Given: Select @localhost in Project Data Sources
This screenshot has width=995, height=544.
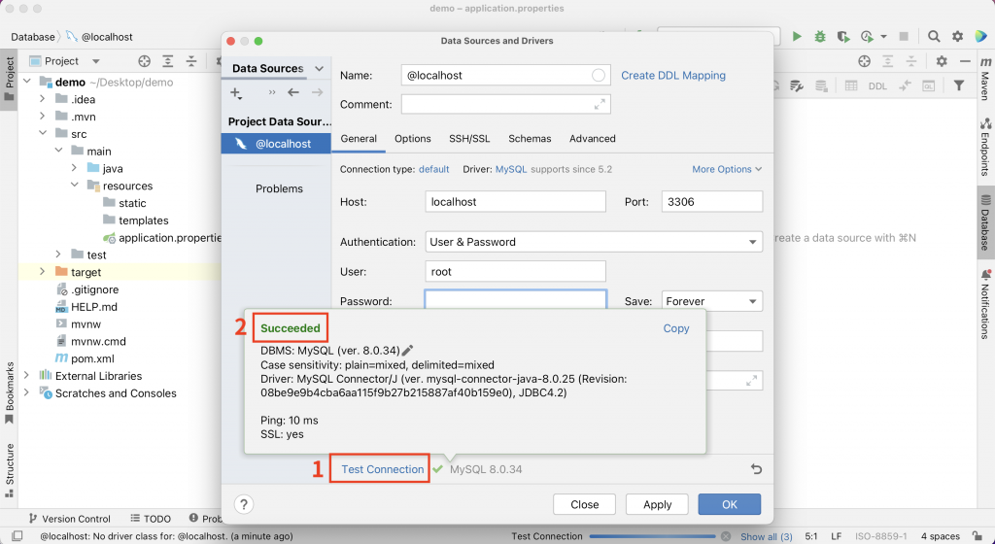Looking at the screenshot, I should [276, 144].
